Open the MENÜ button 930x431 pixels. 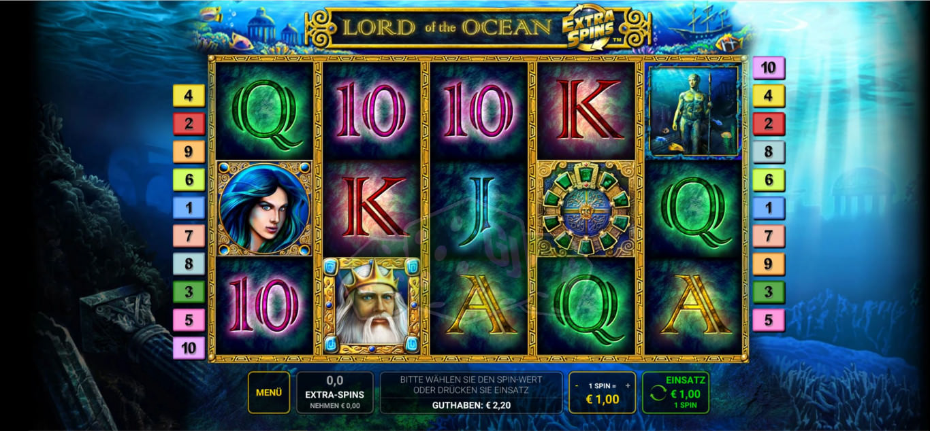269,392
